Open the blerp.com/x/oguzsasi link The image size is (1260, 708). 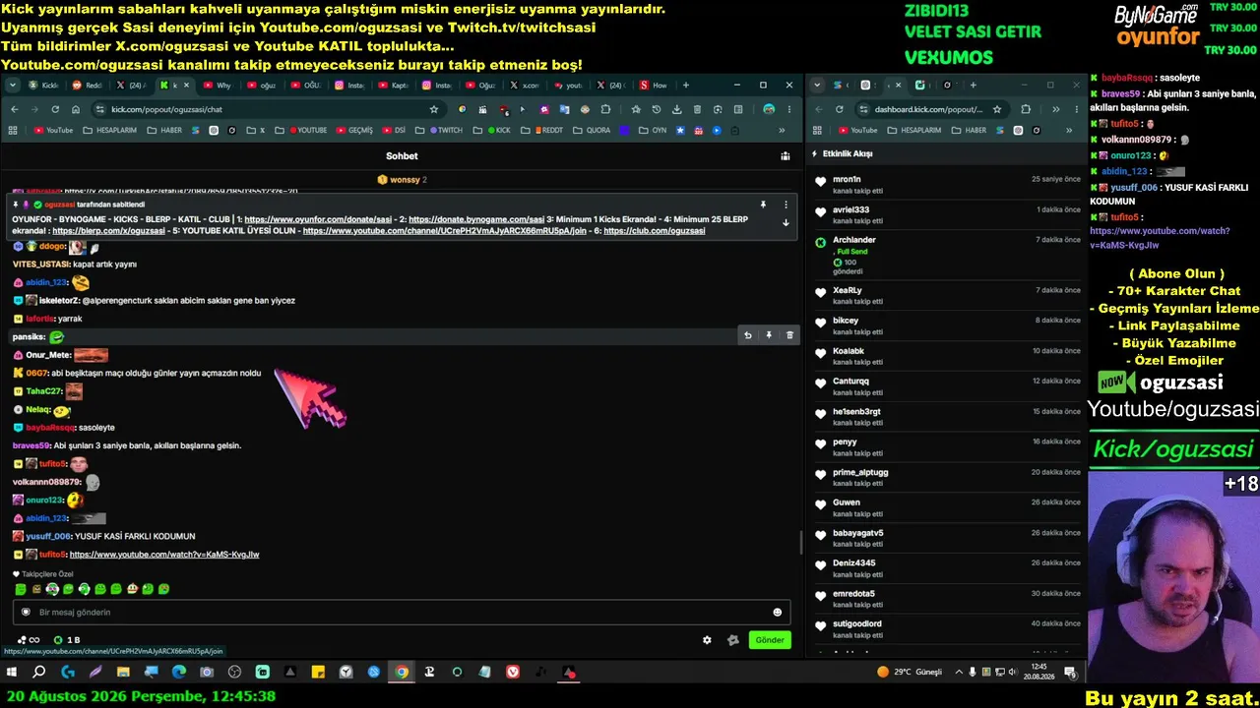(108, 231)
